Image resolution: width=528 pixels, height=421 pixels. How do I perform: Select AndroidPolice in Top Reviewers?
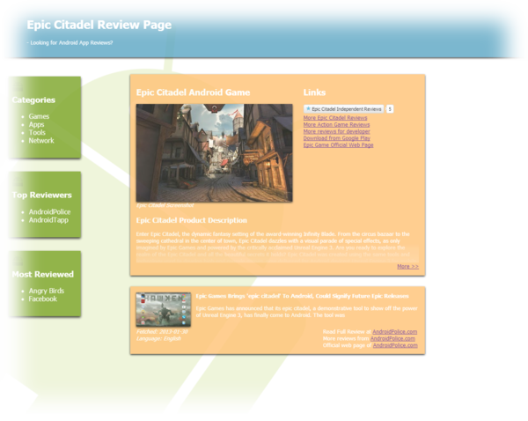point(49,211)
